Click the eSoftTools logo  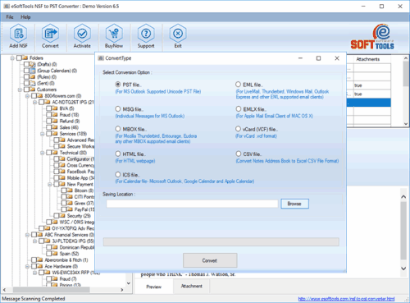(372, 37)
